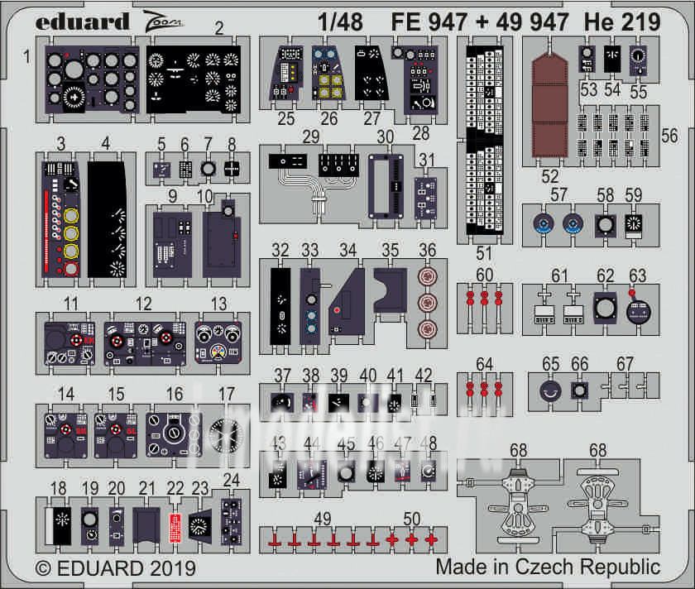Screen dimensions: 695x589
Task: Click top disc of part 36
Action: pos(427,277)
